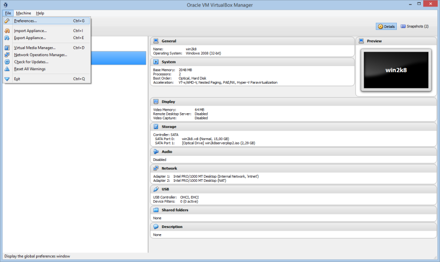Click the Adapter 1 Internal Network text
Screen dimensions: 440x262
click(x=216, y=176)
